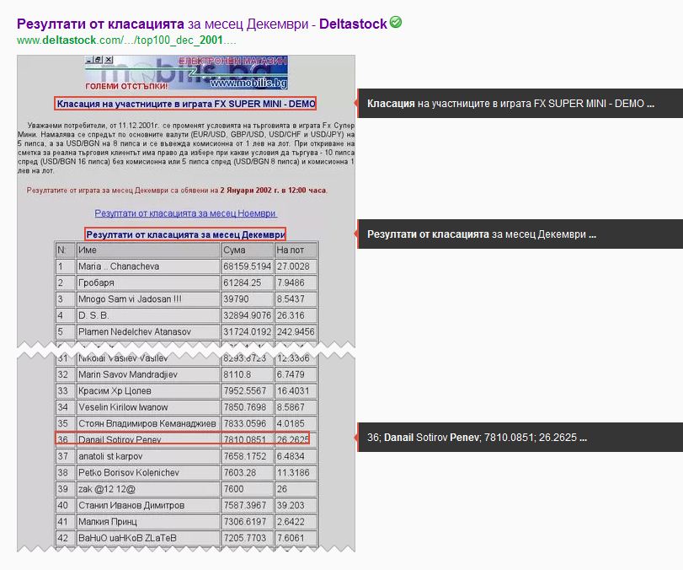Screen dimensions: 683x570
Task: Click the value '8.5437' in row 3
Action: click(291, 299)
